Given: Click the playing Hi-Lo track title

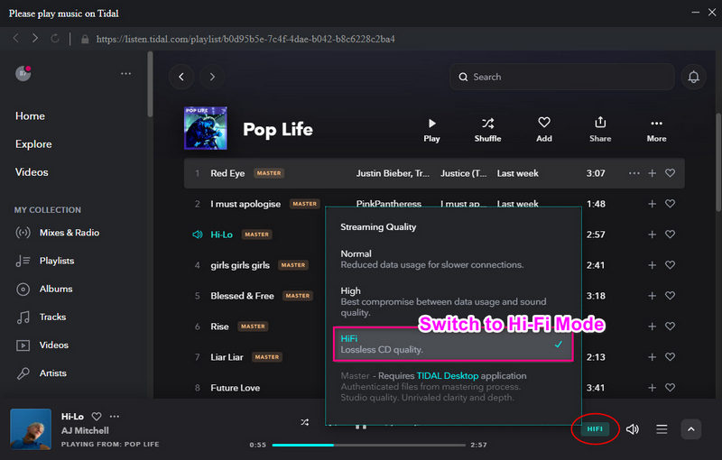Looking at the screenshot, I should click(x=221, y=235).
